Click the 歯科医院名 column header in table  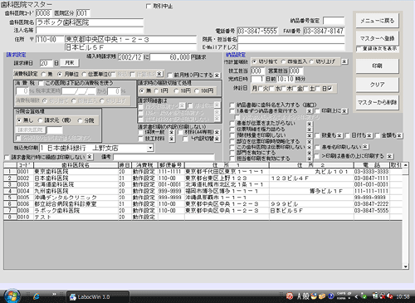click(76, 165)
